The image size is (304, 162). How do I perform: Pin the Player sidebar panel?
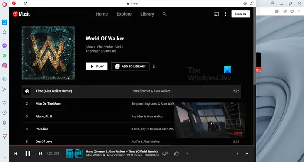click(x=251, y=3)
